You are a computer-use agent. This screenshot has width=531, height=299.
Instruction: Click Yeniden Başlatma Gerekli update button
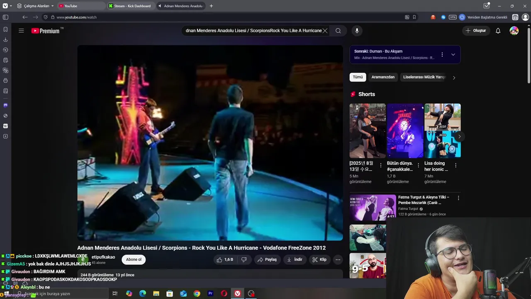pos(483,17)
